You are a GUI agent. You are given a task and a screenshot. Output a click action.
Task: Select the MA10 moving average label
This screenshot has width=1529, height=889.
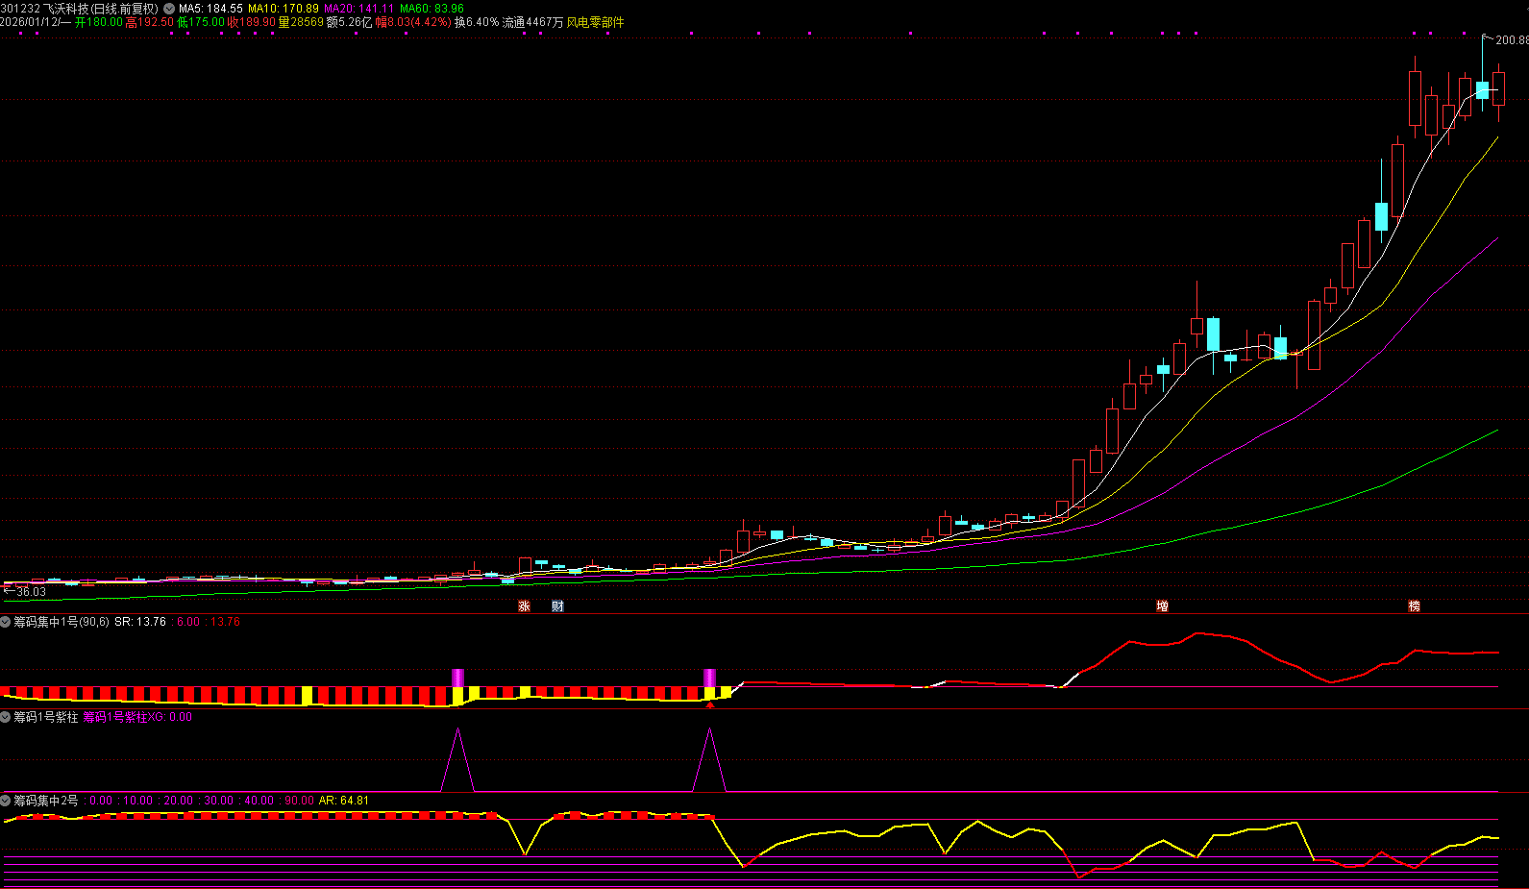pyautogui.click(x=283, y=9)
